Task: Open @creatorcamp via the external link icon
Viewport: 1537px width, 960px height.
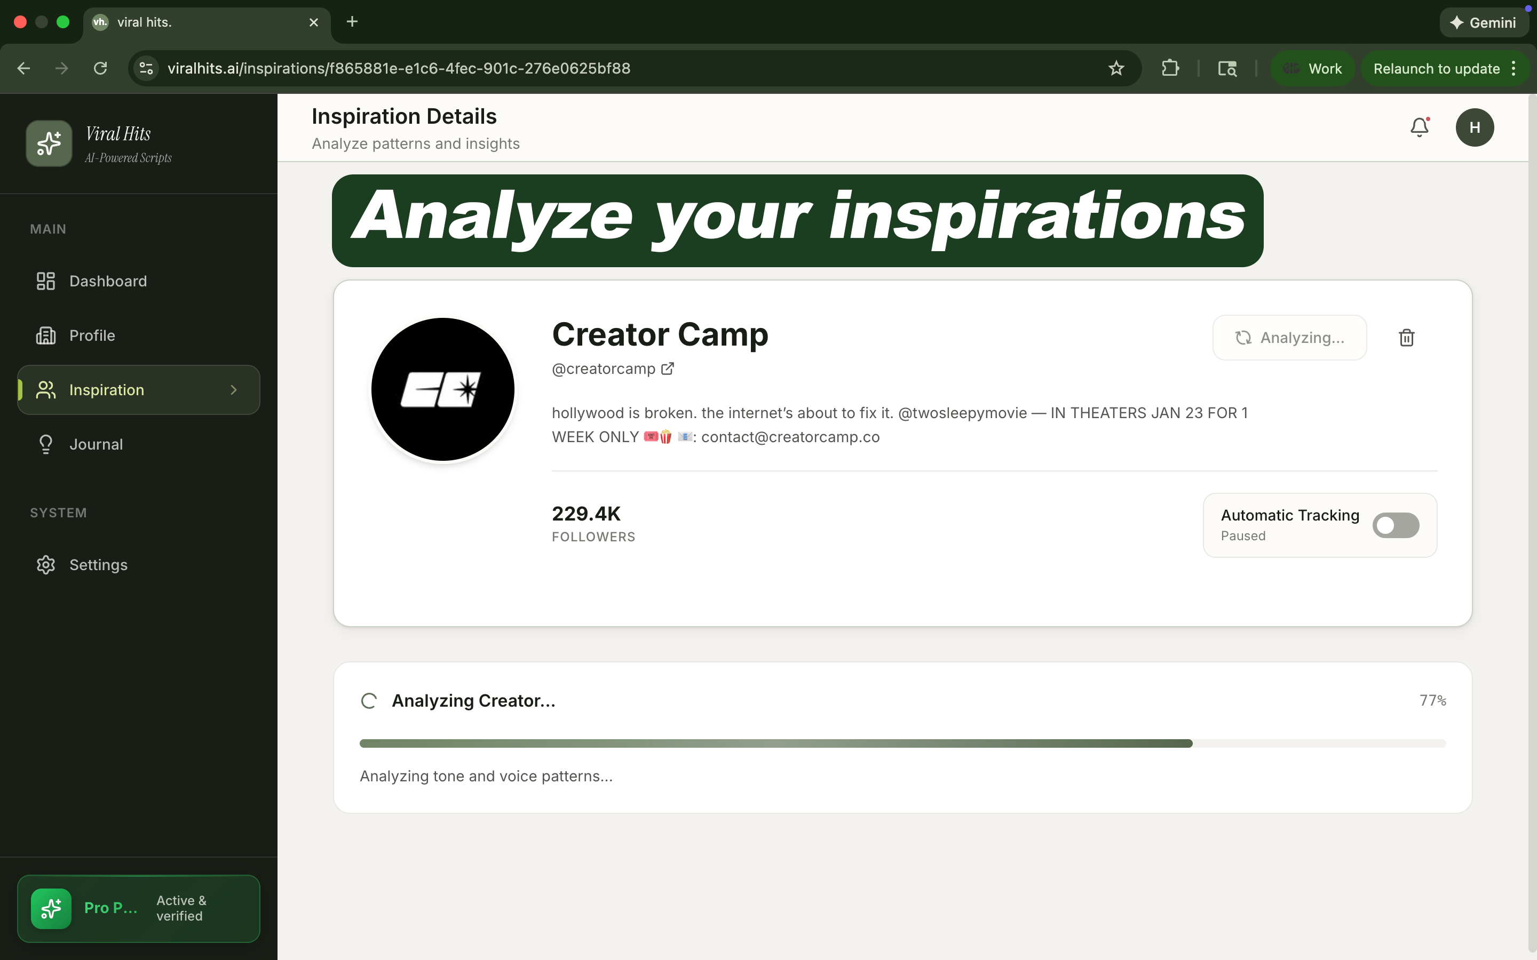Action: point(667,368)
